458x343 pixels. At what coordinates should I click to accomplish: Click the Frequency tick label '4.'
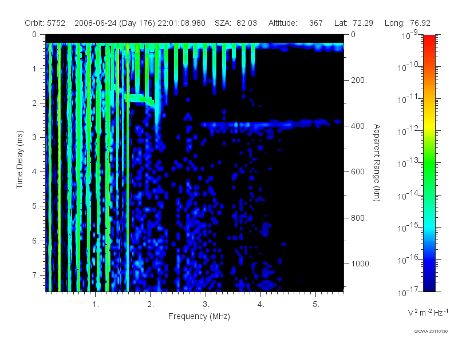(261, 305)
